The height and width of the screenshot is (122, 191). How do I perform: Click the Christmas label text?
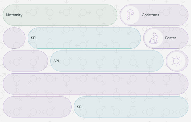[150, 15]
